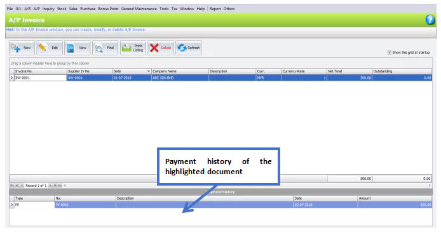The width and height of the screenshot is (441, 232).
Task: Click the New invoice toolbar button
Action: coord(22,48)
